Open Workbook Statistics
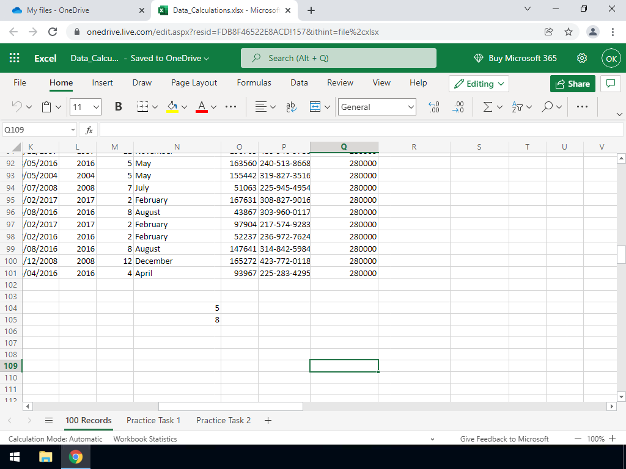The width and height of the screenshot is (626, 469). 145,438
